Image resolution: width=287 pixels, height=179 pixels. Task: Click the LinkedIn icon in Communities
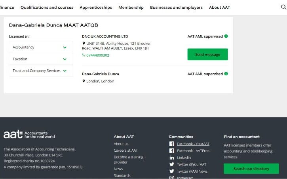(172, 158)
